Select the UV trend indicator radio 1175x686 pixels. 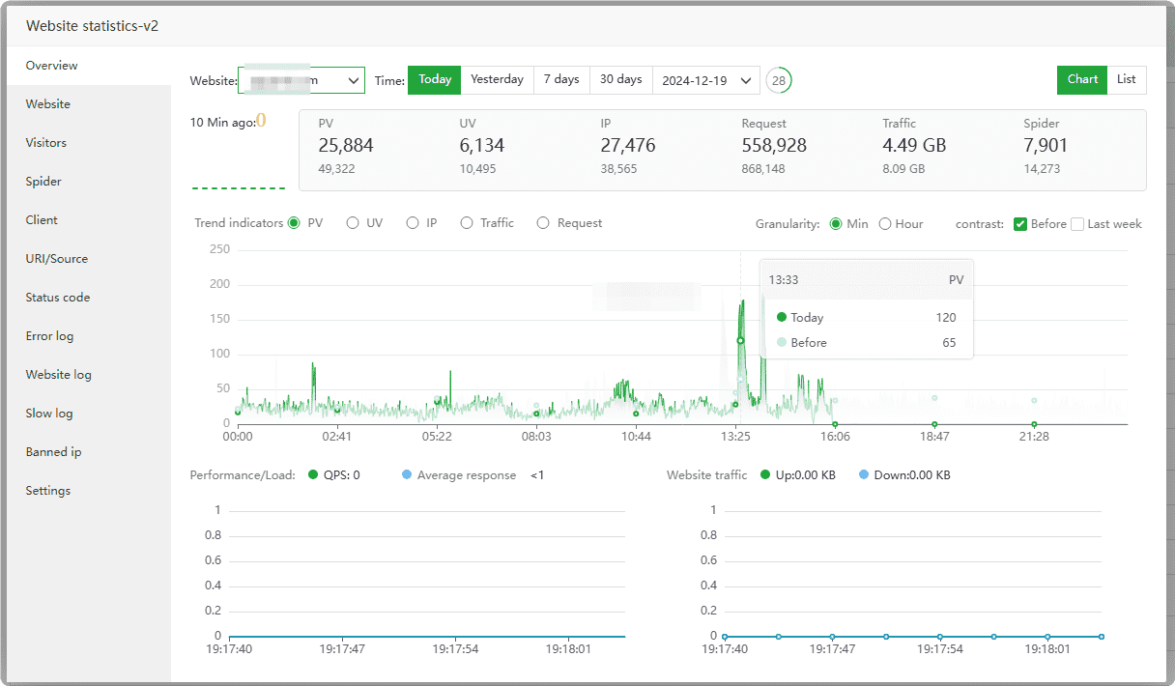click(353, 223)
